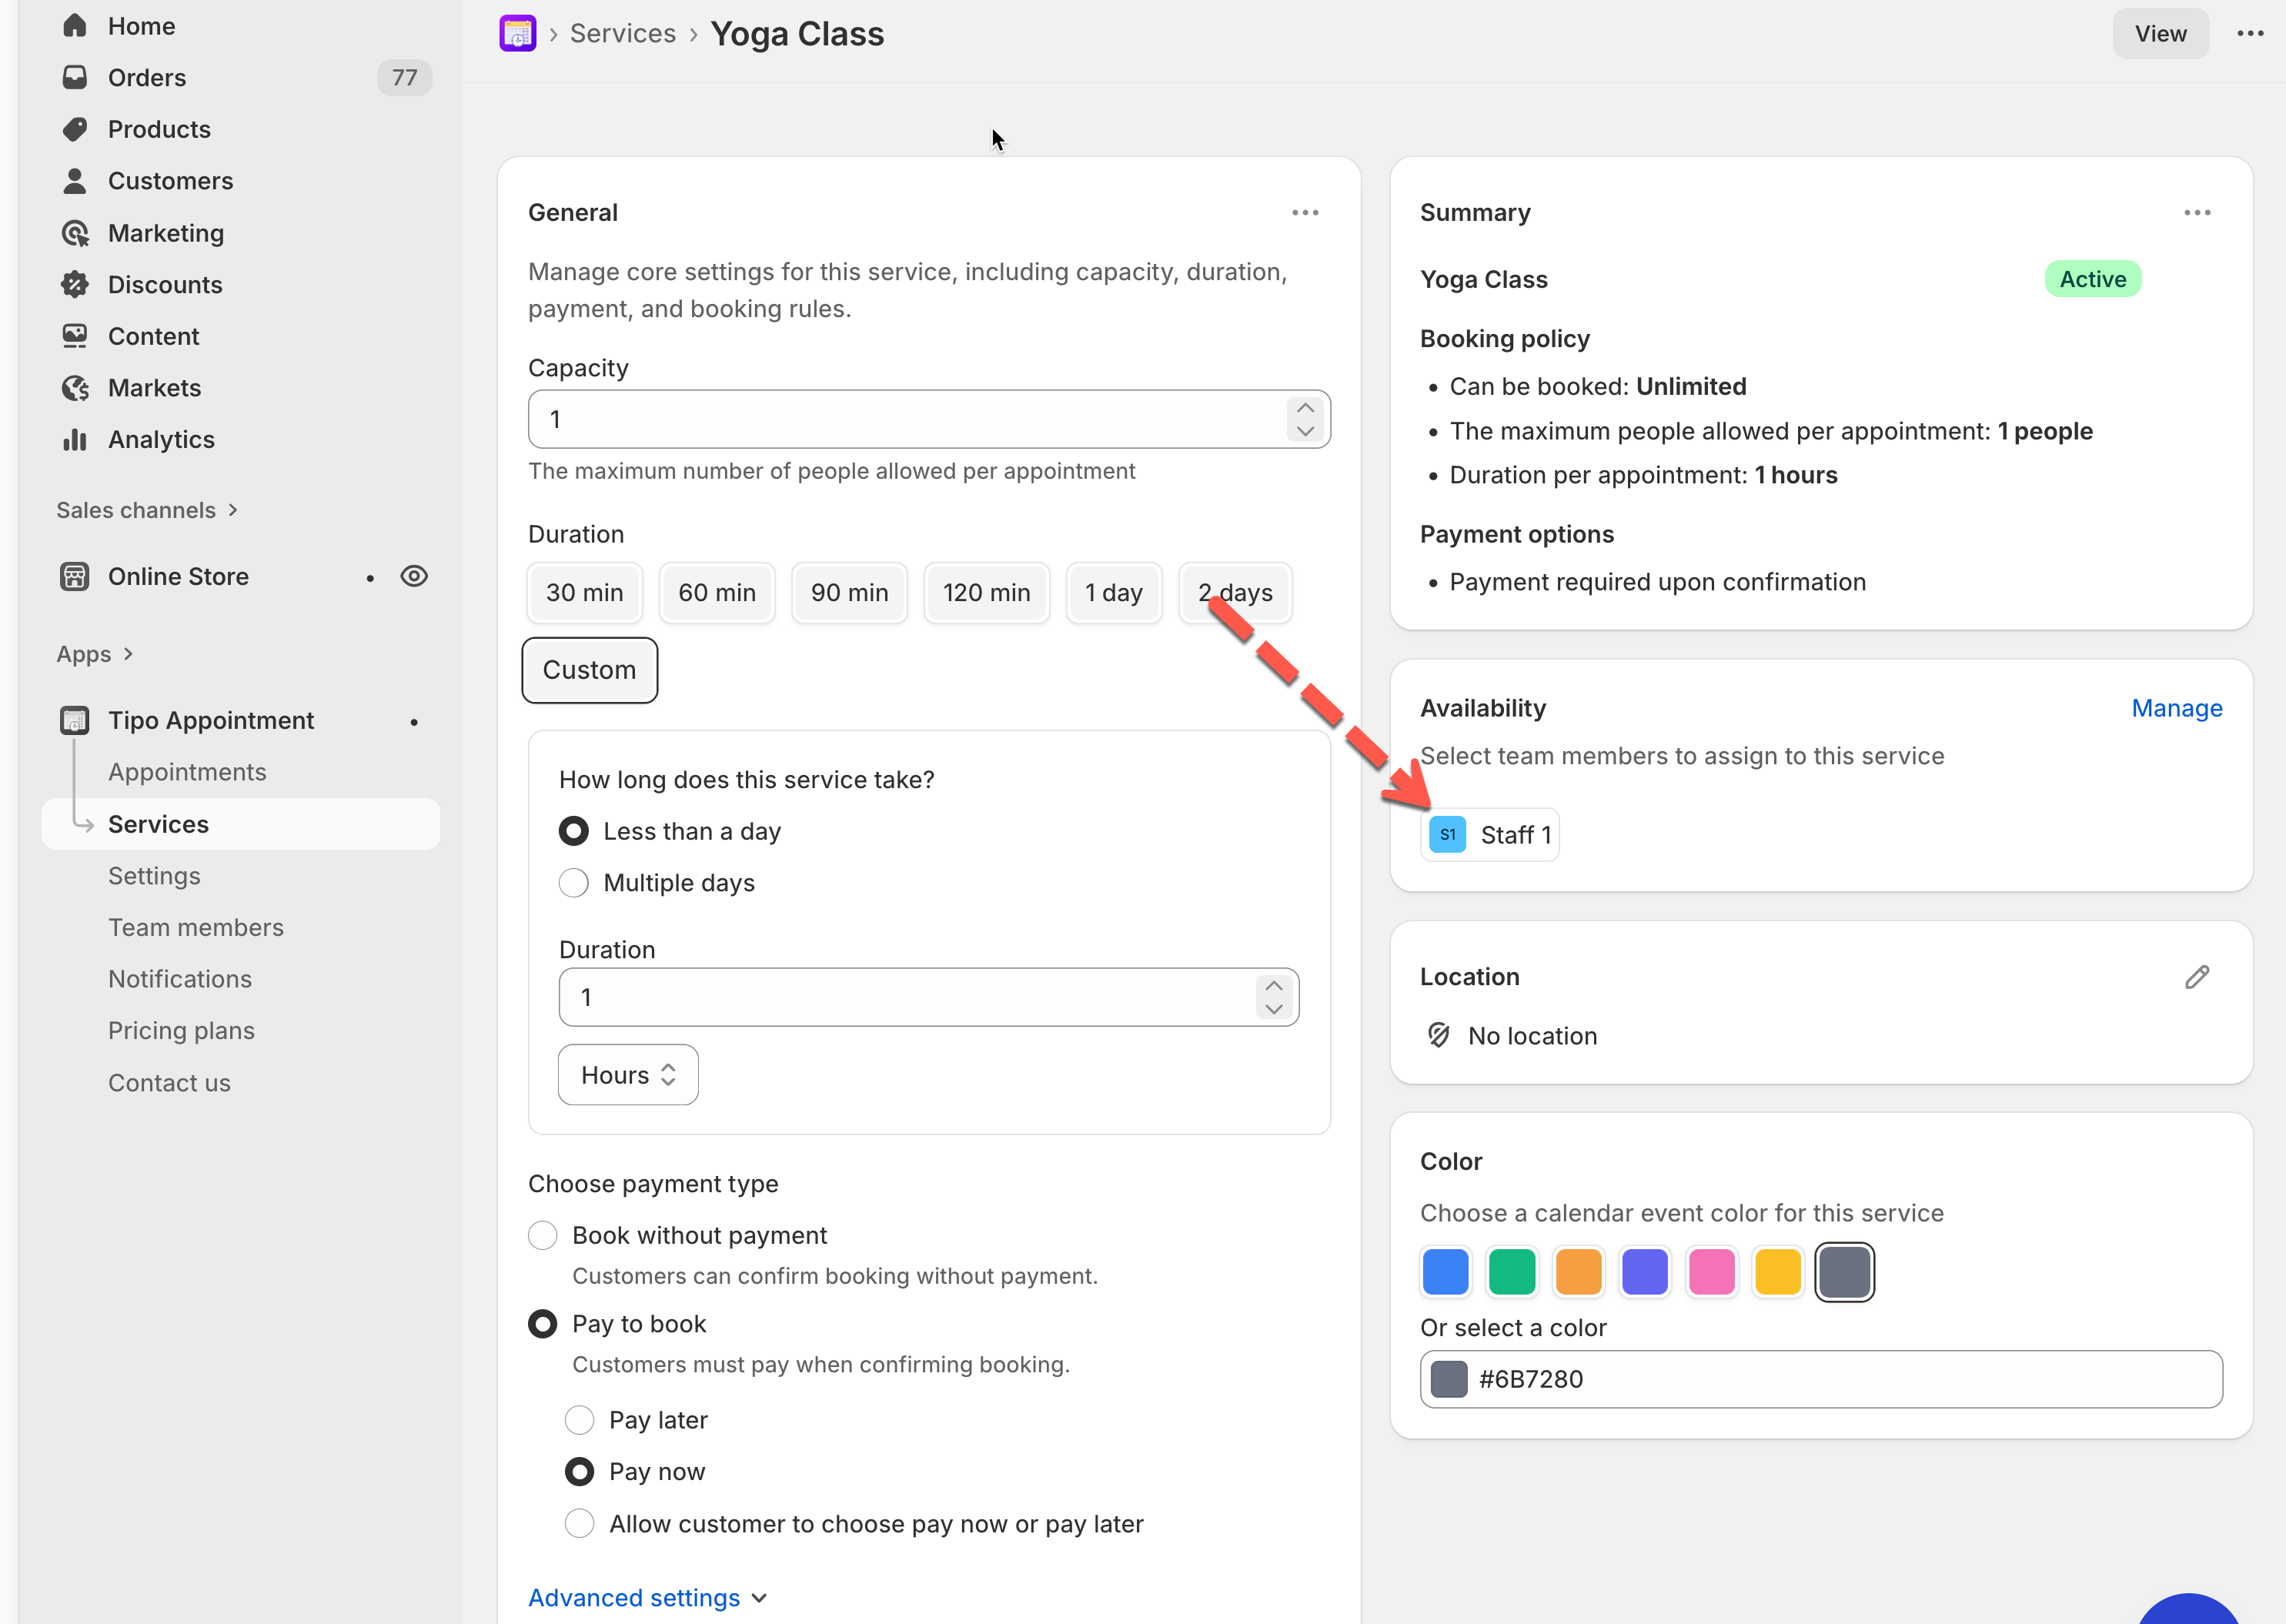The width and height of the screenshot is (2286, 1624).
Task: Open Team members in sidebar
Action: [196, 927]
